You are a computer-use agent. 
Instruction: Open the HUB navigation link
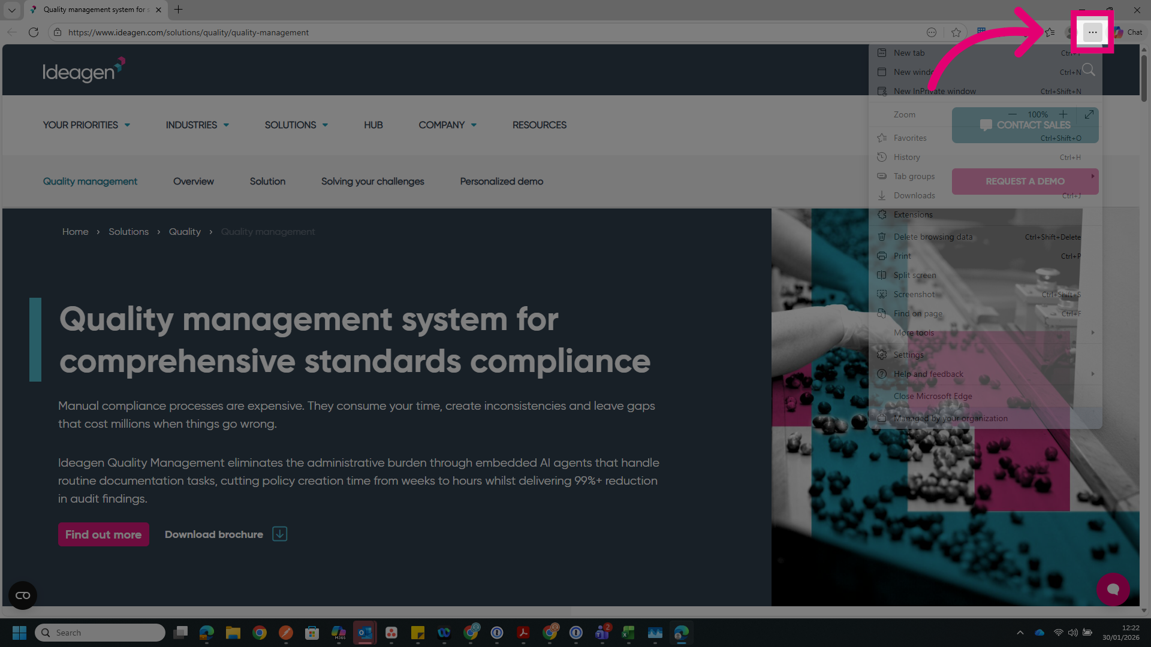coord(373,125)
